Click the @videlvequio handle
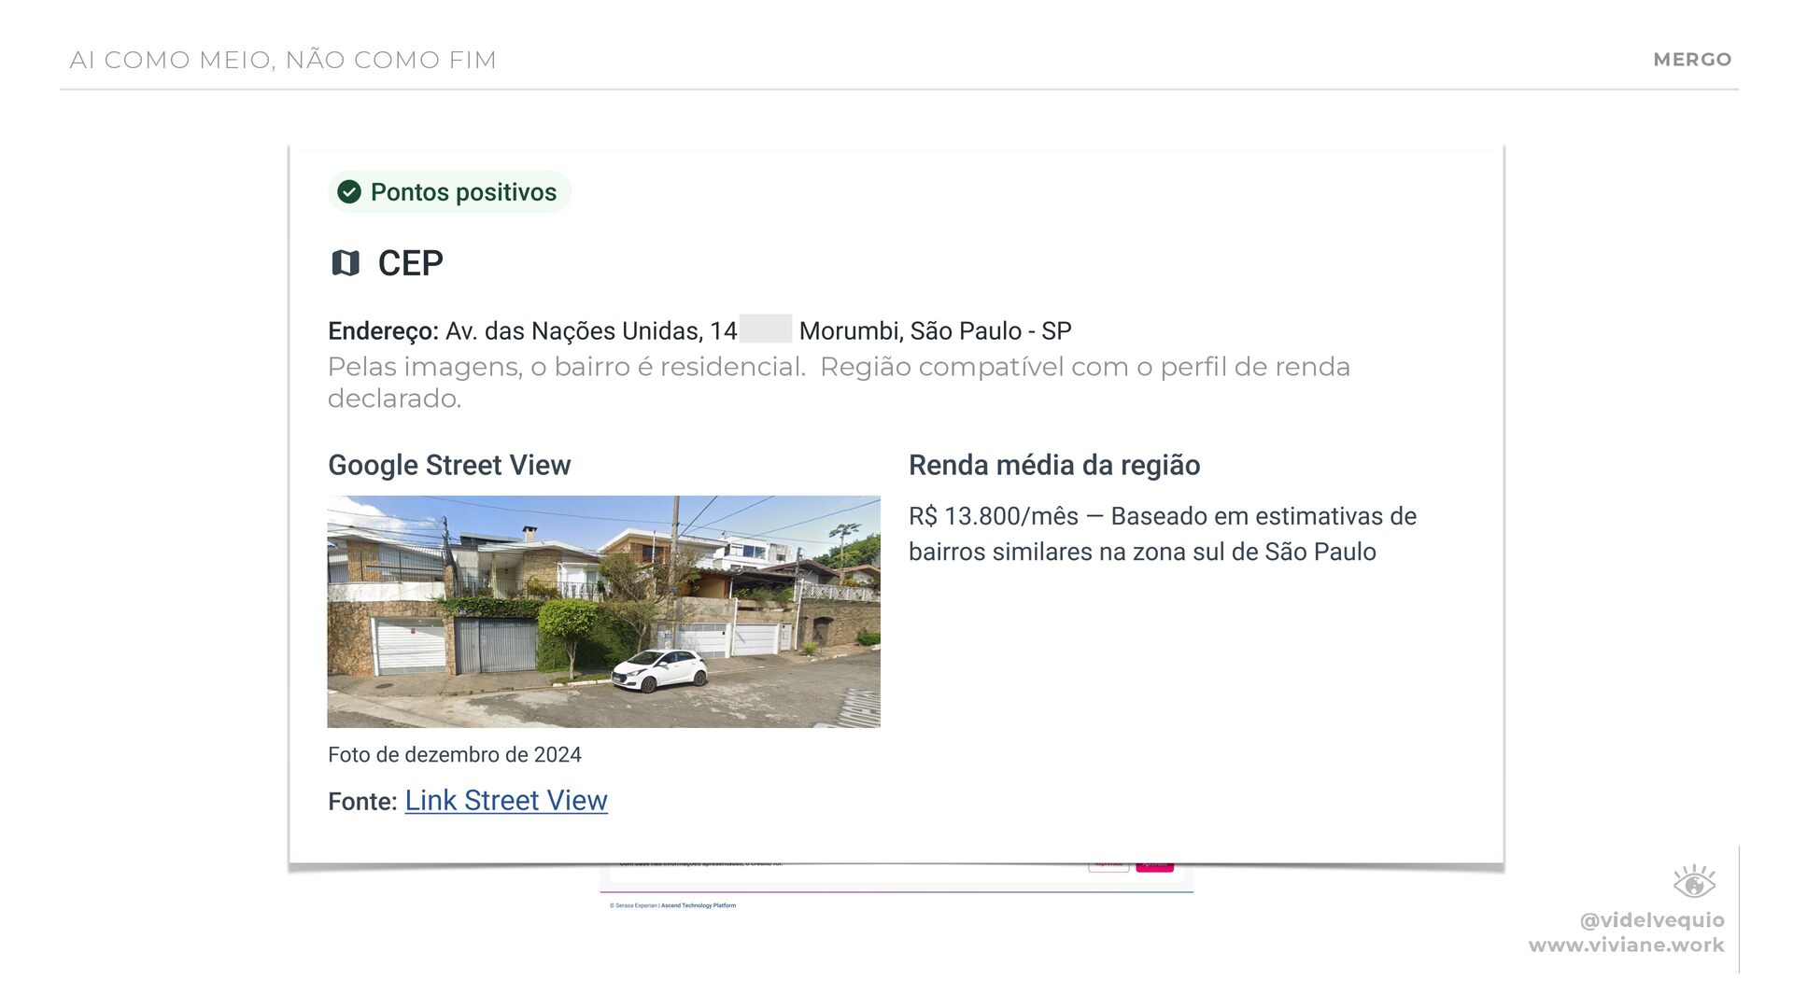 (x=1651, y=920)
